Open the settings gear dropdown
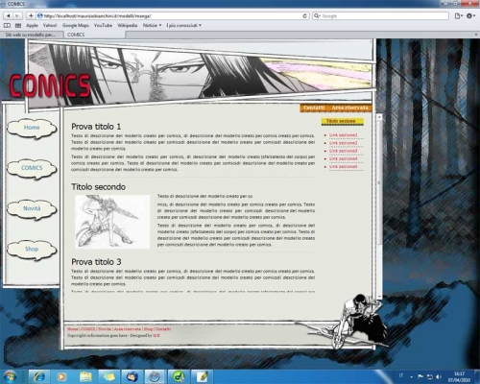Image resolution: width=480 pixels, height=384 pixels. click(x=470, y=15)
